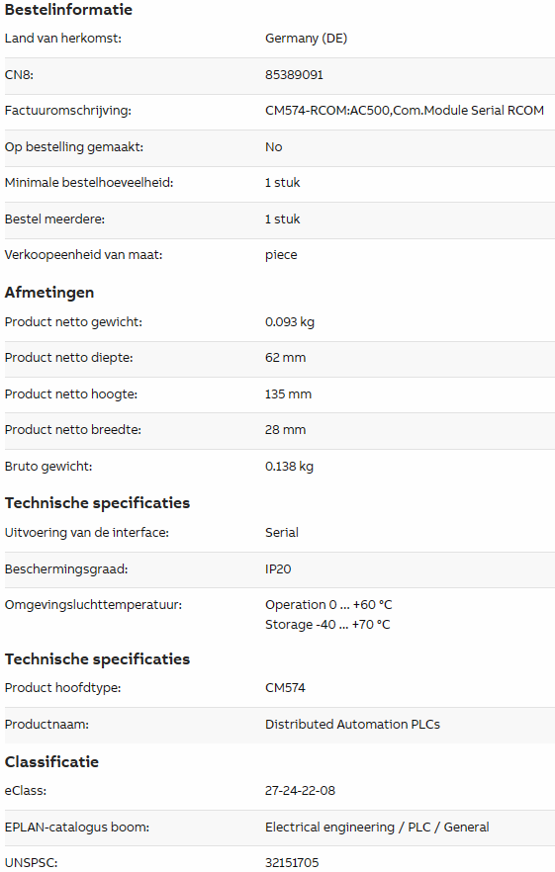Image resolution: width=555 pixels, height=872 pixels.
Task: Click the CN8 code 85389091
Action: pos(294,75)
